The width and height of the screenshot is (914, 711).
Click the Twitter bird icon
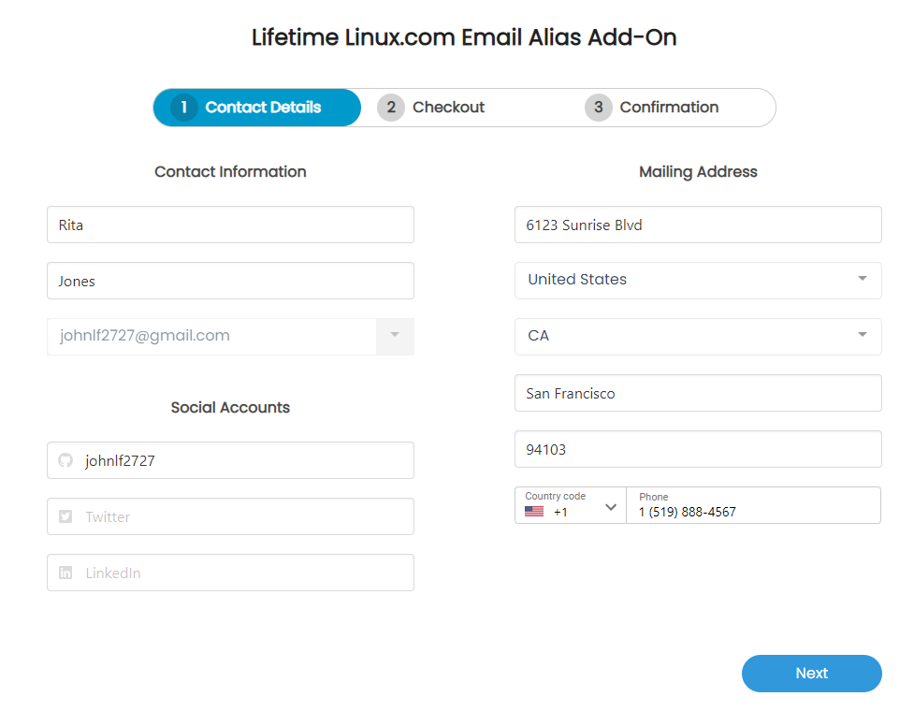coord(65,516)
